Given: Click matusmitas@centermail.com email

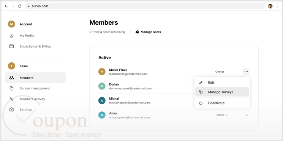Looking at the screenshot, I should pyautogui.click(x=128, y=74).
